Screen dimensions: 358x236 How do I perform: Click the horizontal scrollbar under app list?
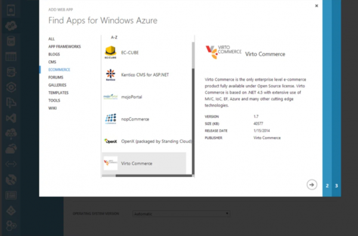(147, 176)
